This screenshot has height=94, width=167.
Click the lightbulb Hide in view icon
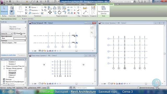78,7
